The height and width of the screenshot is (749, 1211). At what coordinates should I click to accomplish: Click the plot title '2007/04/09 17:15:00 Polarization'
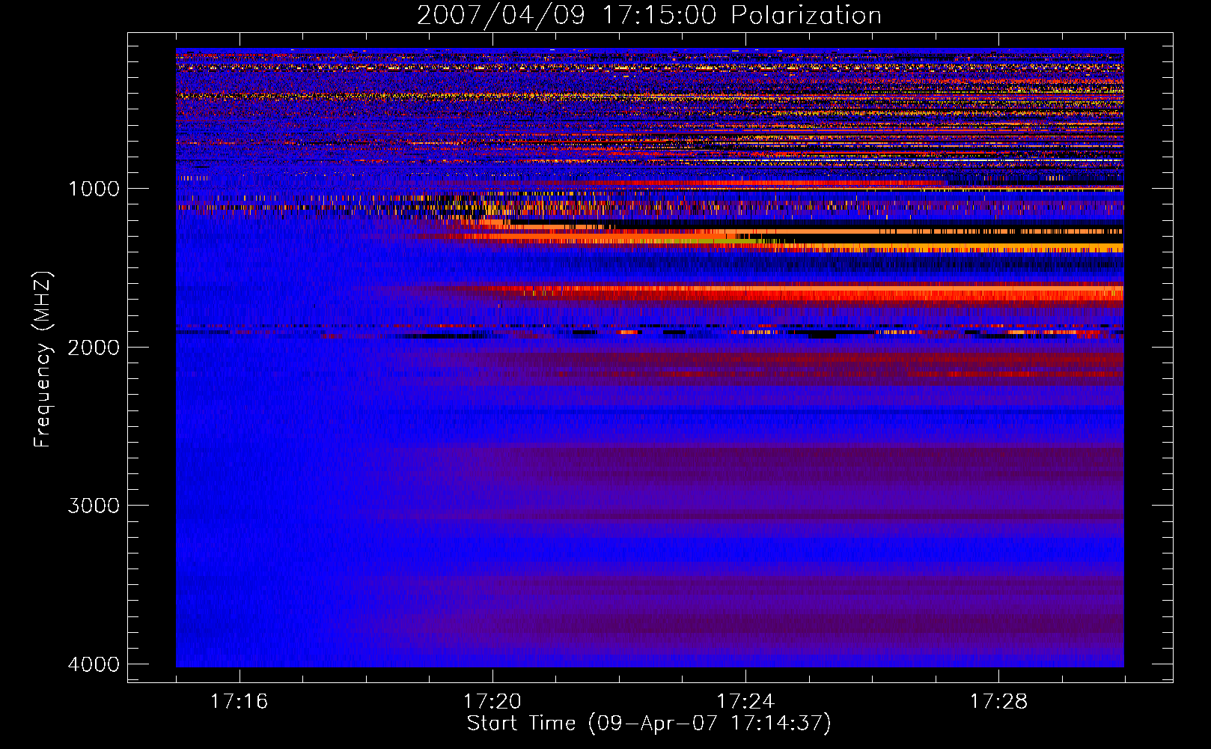coord(649,16)
